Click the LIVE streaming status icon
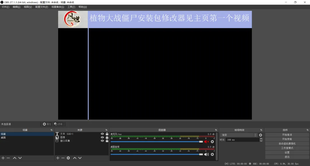The width and height of the screenshot is (310, 166). (226, 164)
